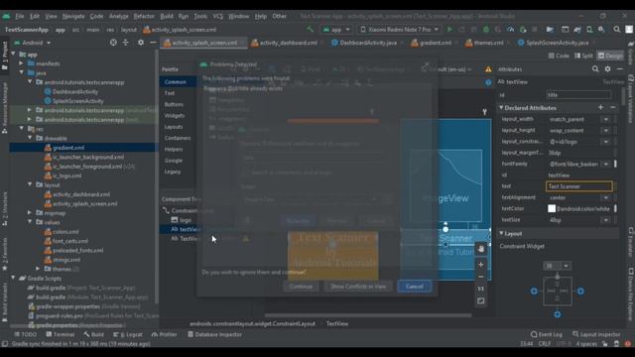Open Project Structure folder icon in toolbar
The width and height of the screenshot is (635, 357).
(x=550, y=30)
